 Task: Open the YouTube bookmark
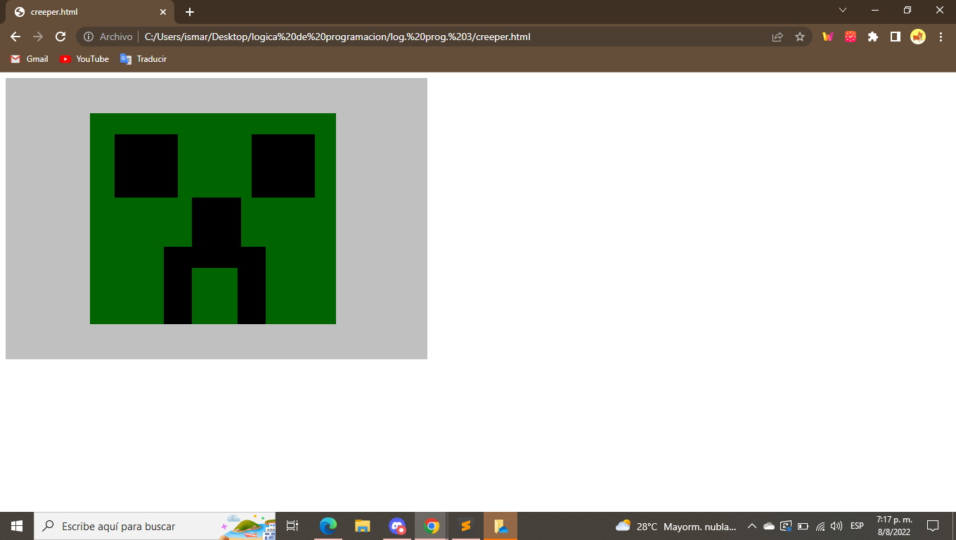click(x=84, y=59)
